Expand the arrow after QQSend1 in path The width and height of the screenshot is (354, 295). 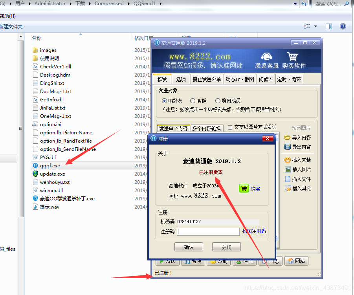tap(161, 4)
